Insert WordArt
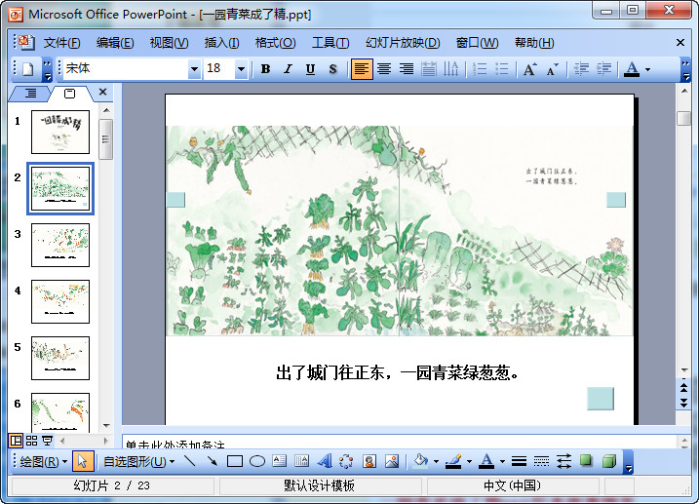 coord(325,461)
